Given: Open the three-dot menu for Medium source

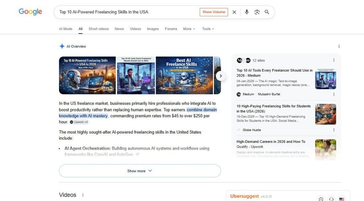Looking at the screenshot, I should point(334,94).
